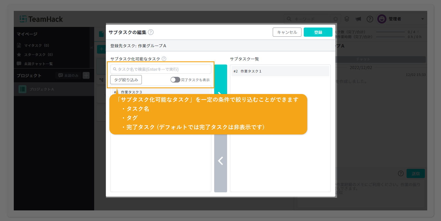Click help icon beside サブタスクの編集 title
The height and width of the screenshot is (221, 441).
(x=151, y=32)
